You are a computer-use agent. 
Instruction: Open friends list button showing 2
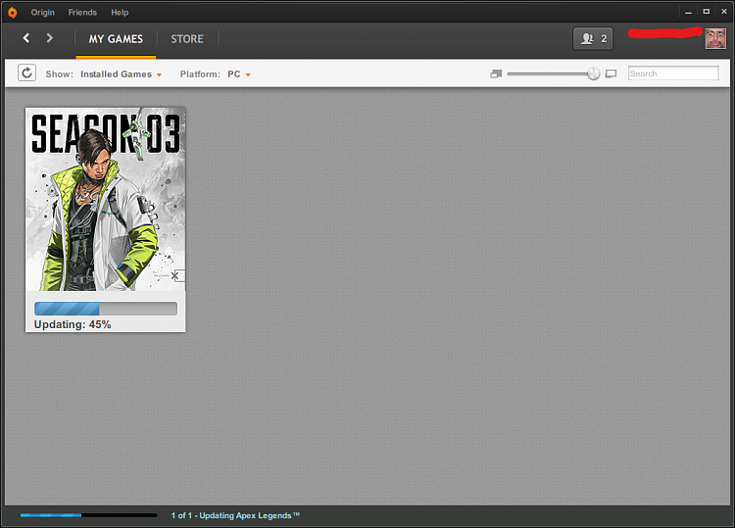pos(593,39)
